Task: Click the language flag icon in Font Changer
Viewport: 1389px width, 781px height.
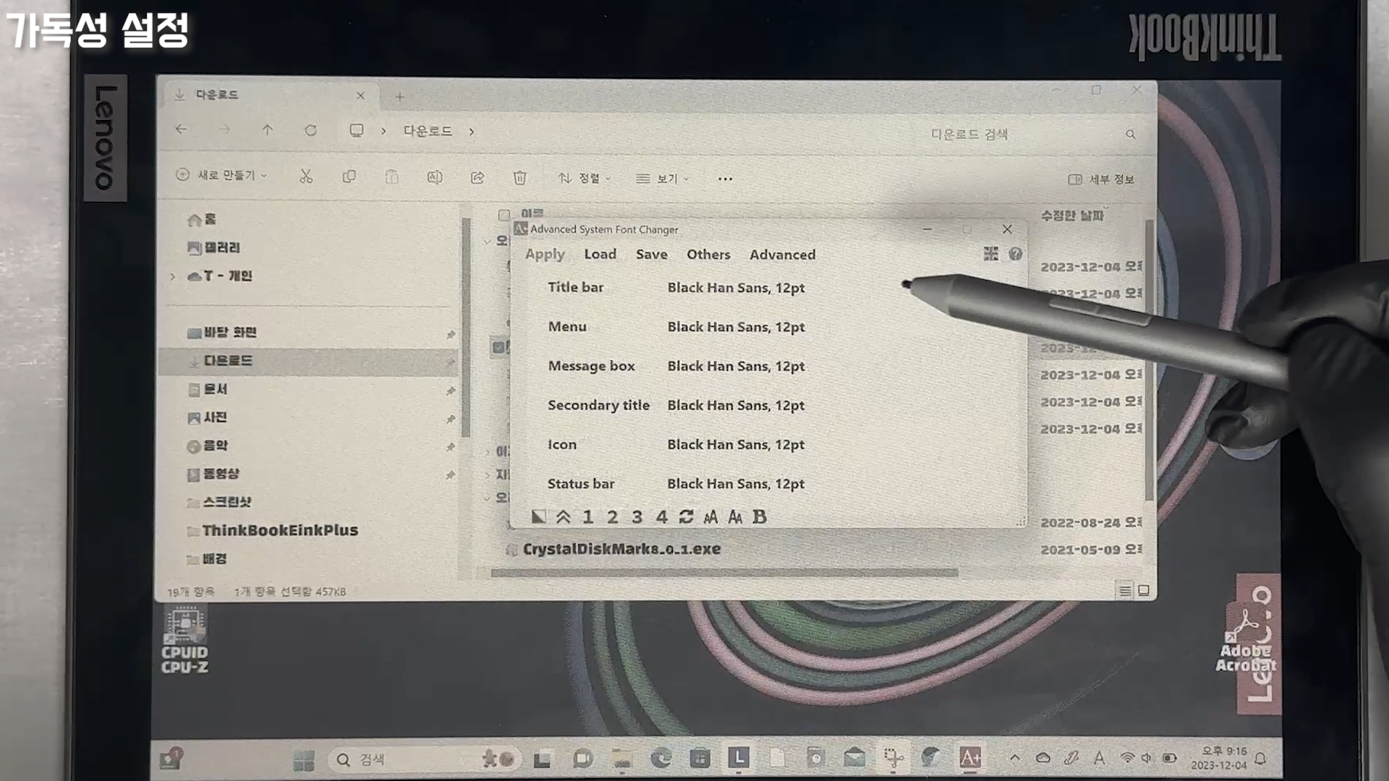Action: [990, 254]
